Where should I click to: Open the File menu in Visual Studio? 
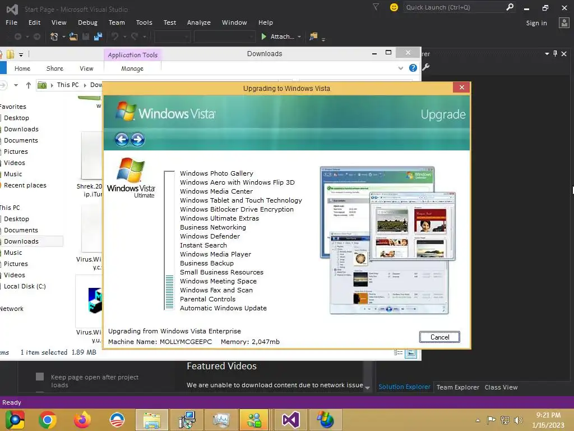click(x=11, y=22)
